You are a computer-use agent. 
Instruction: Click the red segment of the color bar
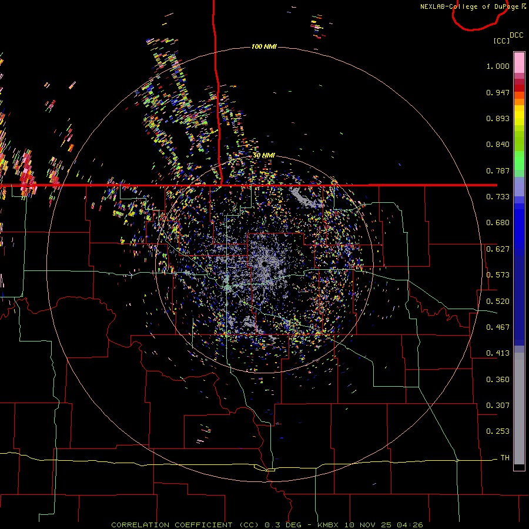click(519, 88)
